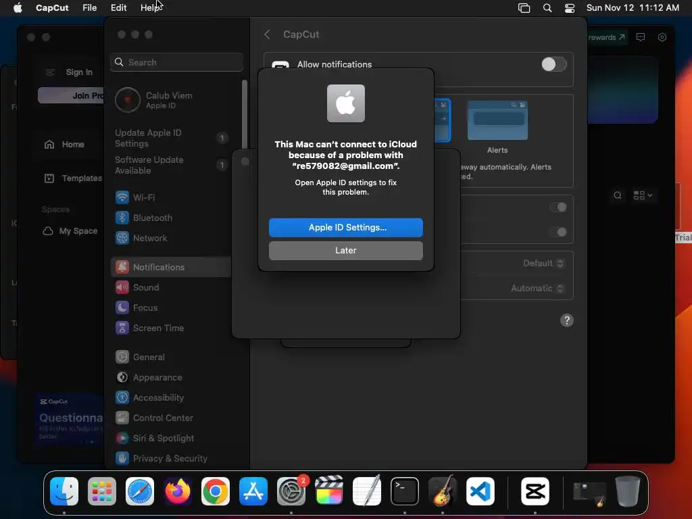The height and width of the screenshot is (519, 692).
Task: Open CapCut from the dock
Action: pyautogui.click(x=535, y=491)
